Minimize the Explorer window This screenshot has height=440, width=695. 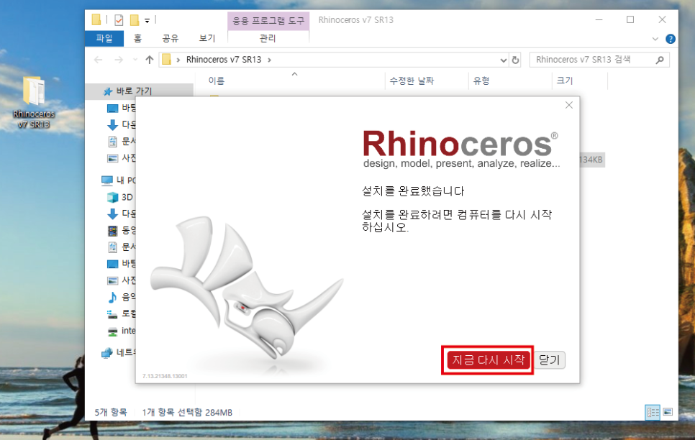point(599,20)
